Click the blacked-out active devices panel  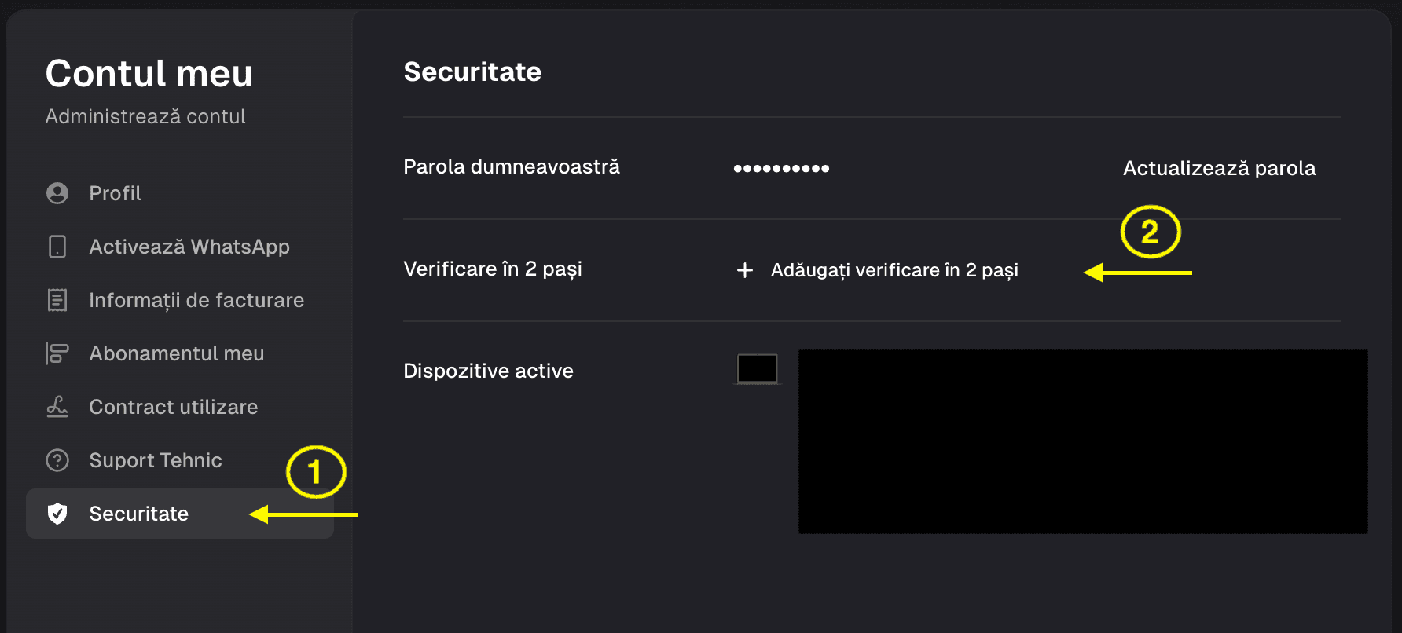pyautogui.click(x=1083, y=441)
